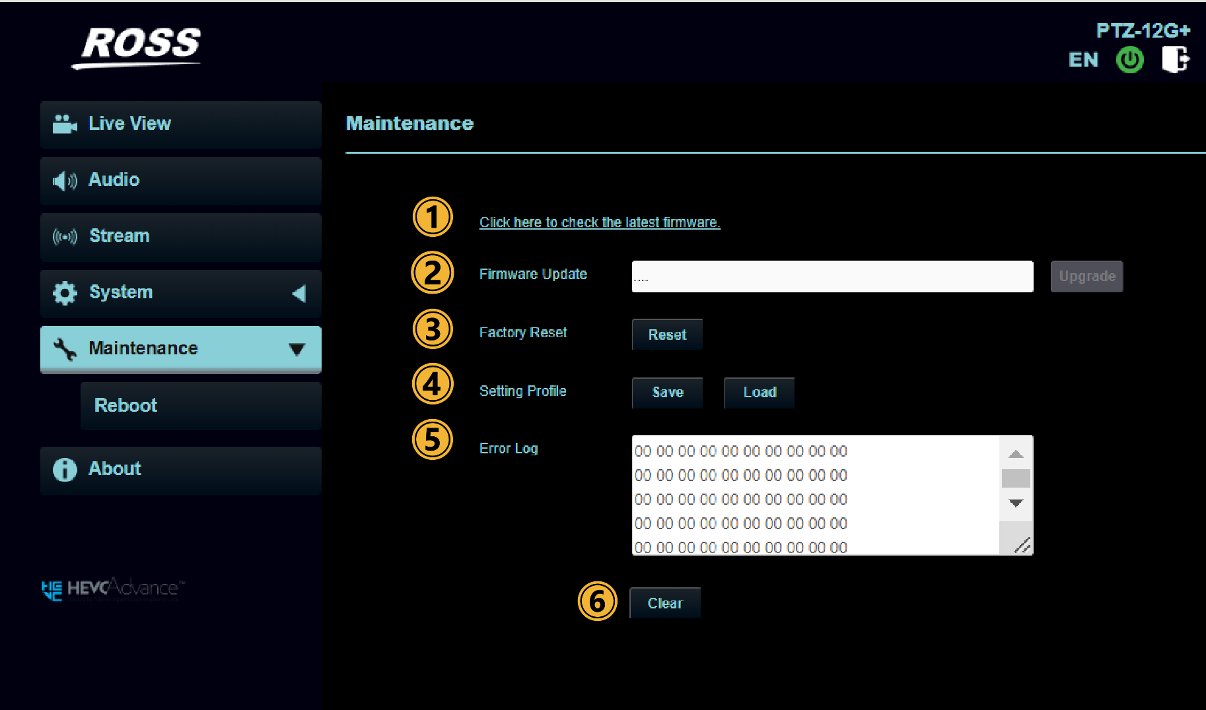Image resolution: width=1206 pixels, height=710 pixels.
Task: Click the logout icon at top right
Action: 1175,59
